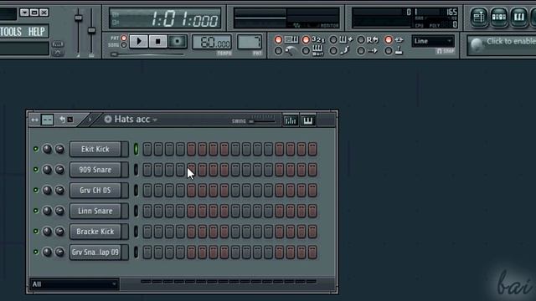536x301 pixels.
Task: Click the Ekit Kick channel selector LED
Action: (x=136, y=149)
